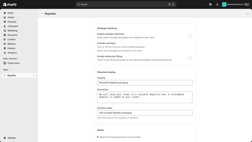Click the Discounts badge icon
The image size is (252, 142).
coord(5,35)
